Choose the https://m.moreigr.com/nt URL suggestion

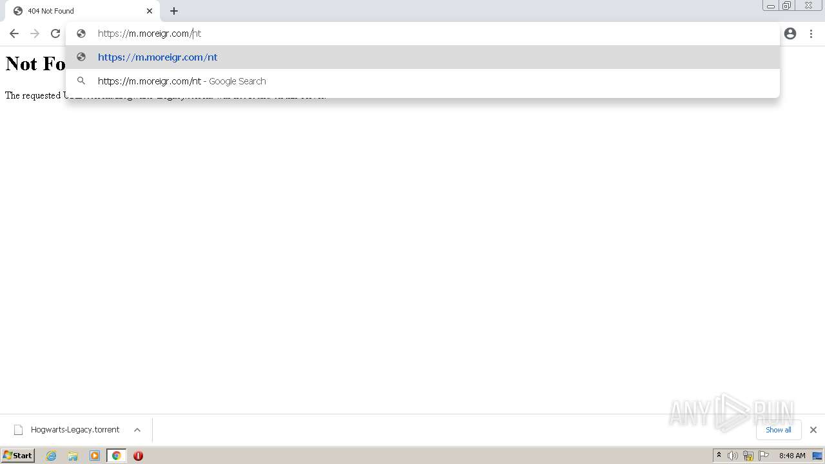422,57
